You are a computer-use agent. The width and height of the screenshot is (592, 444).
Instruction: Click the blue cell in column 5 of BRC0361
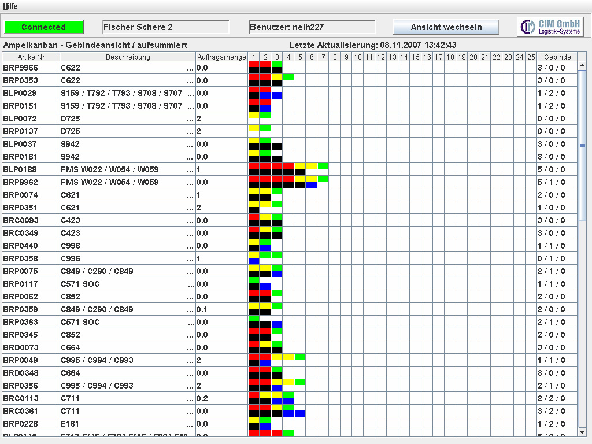click(x=299, y=414)
